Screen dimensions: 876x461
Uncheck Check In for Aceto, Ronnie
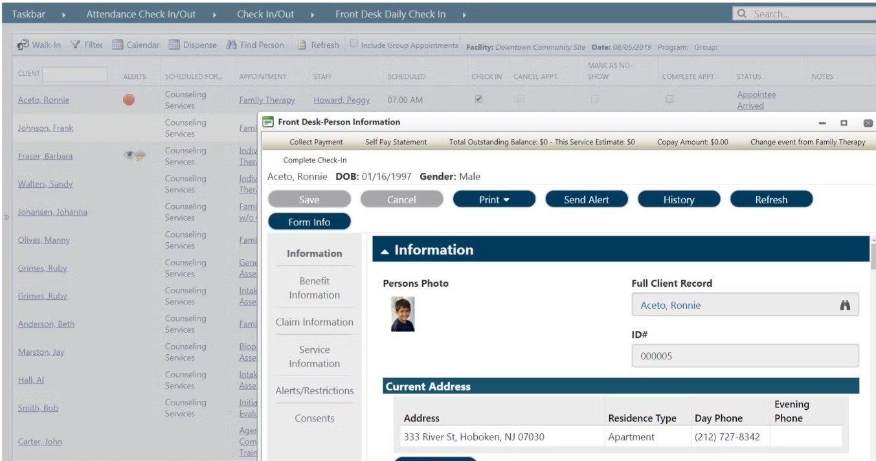click(x=478, y=100)
